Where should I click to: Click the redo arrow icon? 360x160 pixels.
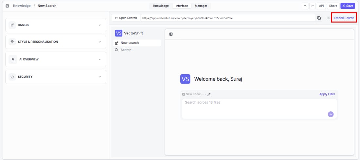(313, 6)
